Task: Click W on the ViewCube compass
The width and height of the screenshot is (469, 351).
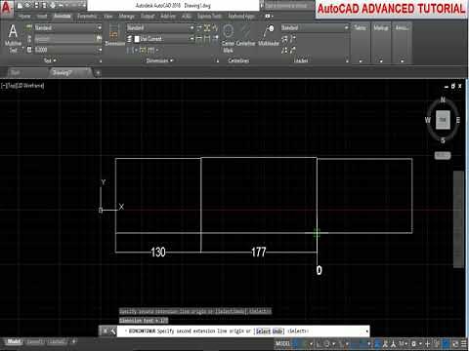Action: pyautogui.click(x=428, y=120)
